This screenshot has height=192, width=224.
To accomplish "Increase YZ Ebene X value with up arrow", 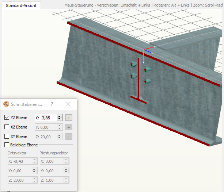I will coord(60,116).
